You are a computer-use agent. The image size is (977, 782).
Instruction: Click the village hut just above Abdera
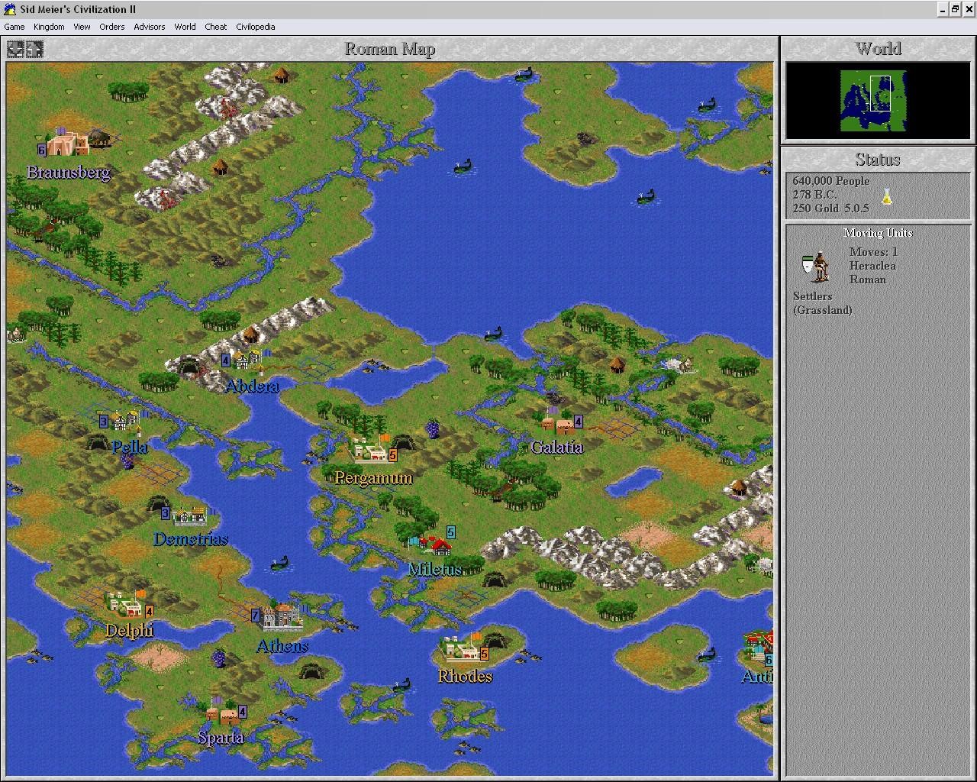[x=250, y=334]
